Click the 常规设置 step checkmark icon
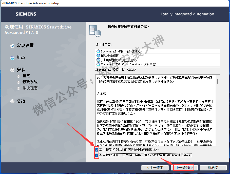The image size is (230, 174). coord(12,46)
